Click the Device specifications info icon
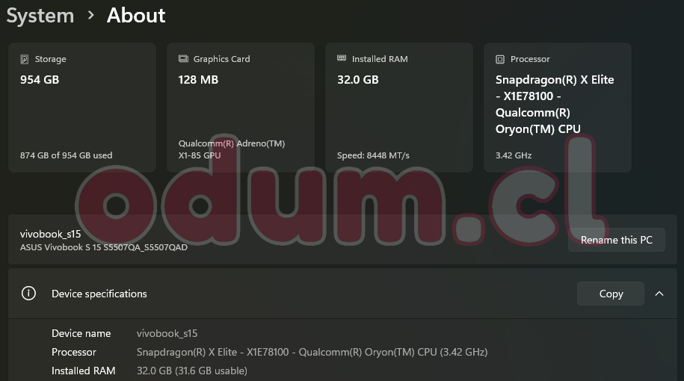Viewport: 684px width, 381px height. click(x=29, y=294)
